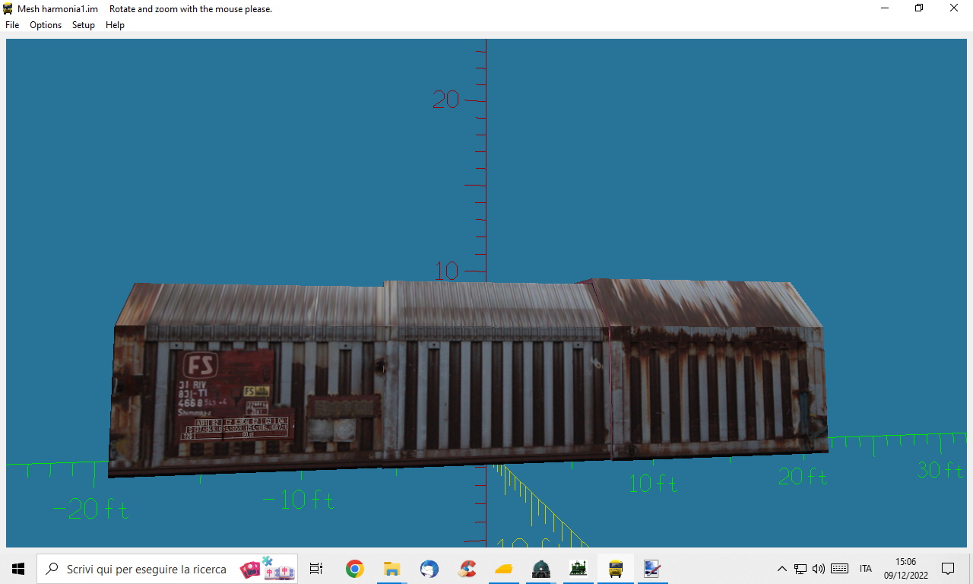Open CCleaner from the taskbar
The width and height of the screenshot is (973, 584).
coord(467,569)
